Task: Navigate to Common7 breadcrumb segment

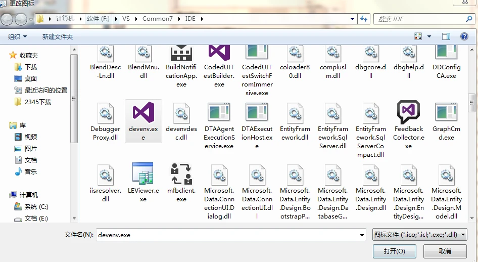Action: click(157, 19)
